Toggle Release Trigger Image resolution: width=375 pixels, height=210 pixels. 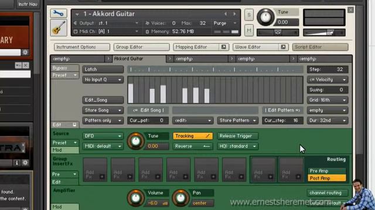pyautogui.click(x=238, y=136)
